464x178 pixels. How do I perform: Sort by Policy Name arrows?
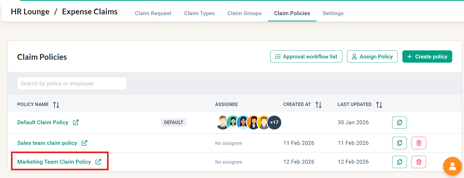56,105
